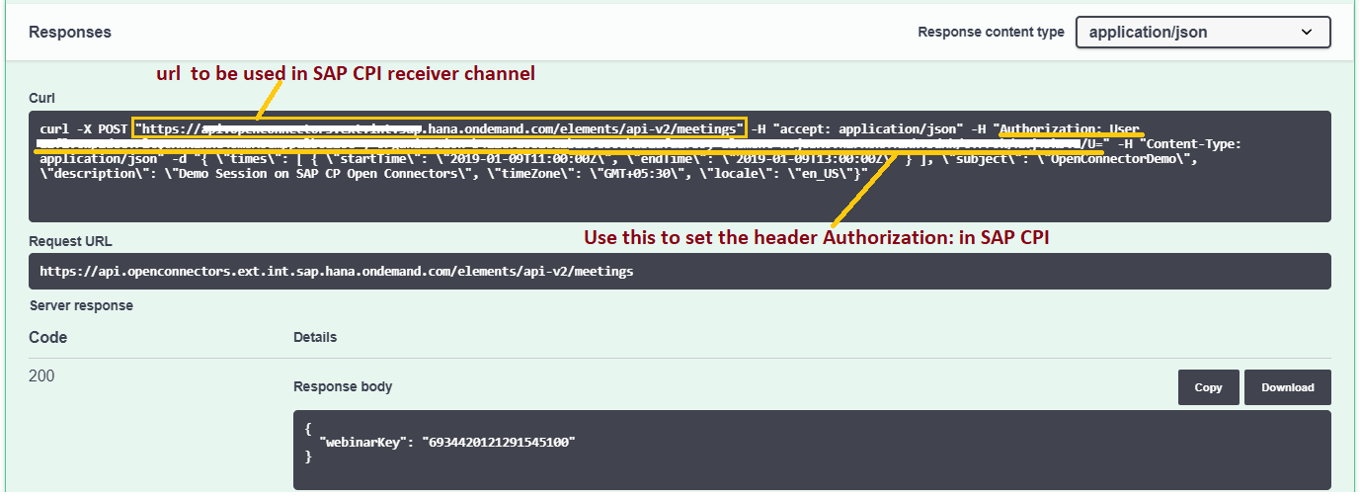The image size is (1360, 499).
Task: Click the 200 response code
Action: (x=41, y=376)
